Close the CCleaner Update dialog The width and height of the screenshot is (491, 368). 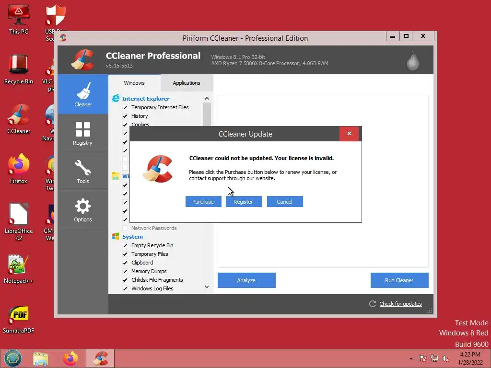(x=349, y=134)
